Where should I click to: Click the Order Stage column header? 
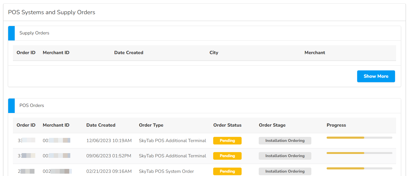click(272, 125)
